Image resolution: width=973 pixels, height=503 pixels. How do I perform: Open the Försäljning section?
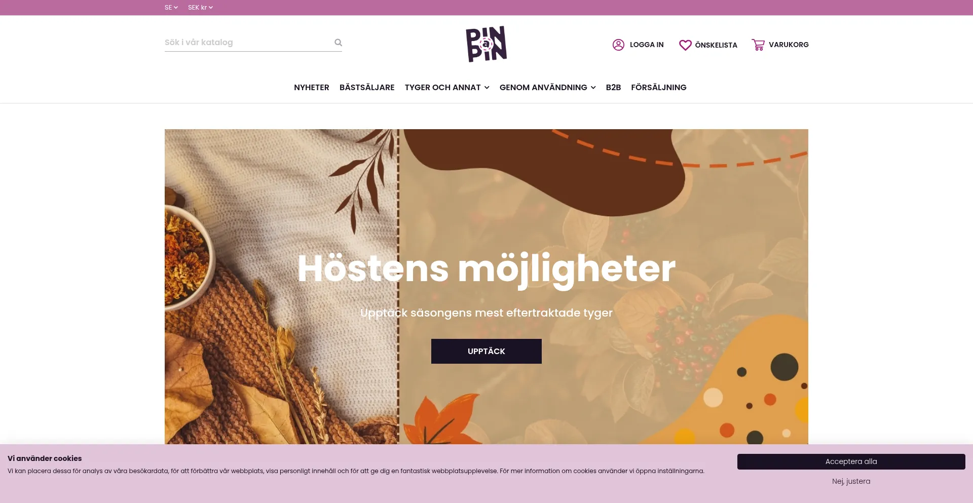coord(659,88)
